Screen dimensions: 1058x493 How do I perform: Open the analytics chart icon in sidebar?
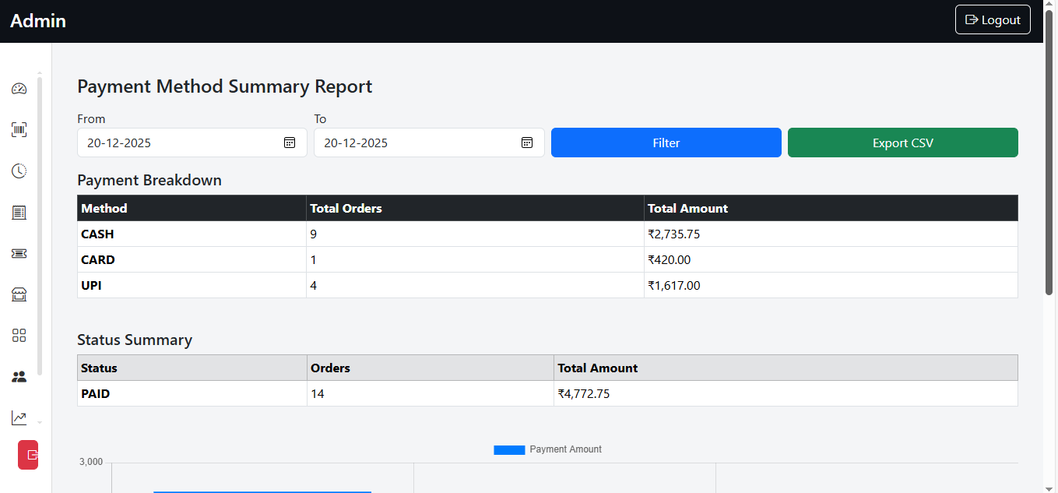(x=19, y=418)
